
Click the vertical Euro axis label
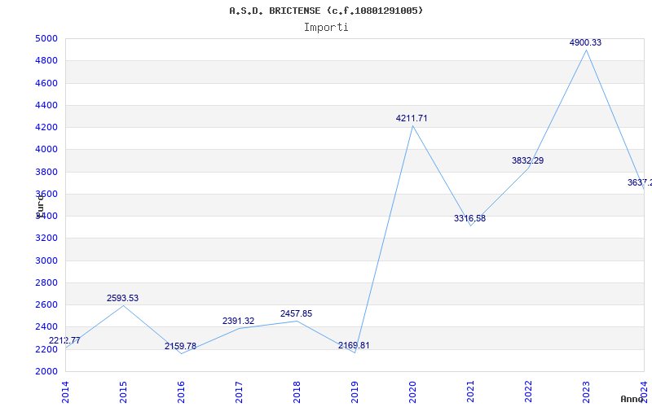tap(40, 205)
